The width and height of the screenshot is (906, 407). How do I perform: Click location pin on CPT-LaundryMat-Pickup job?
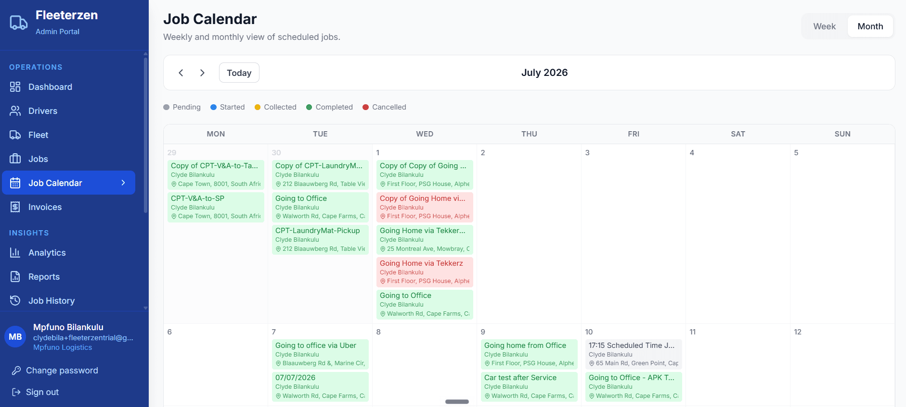pyautogui.click(x=278, y=249)
